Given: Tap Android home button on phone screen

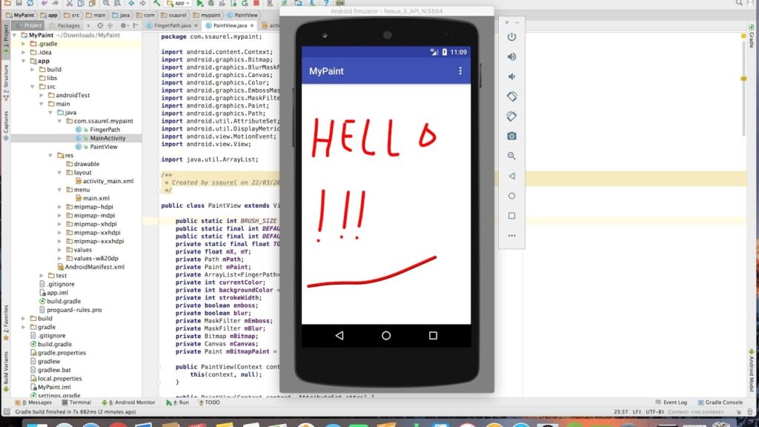Looking at the screenshot, I should [385, 336].
